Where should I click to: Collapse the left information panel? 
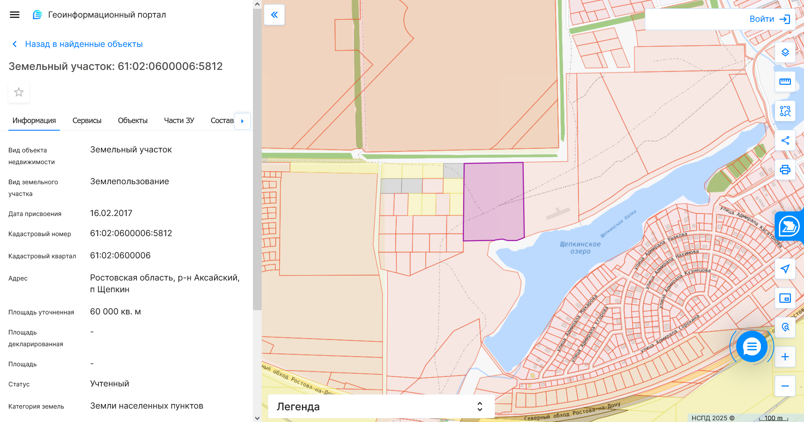coord(274,15)
